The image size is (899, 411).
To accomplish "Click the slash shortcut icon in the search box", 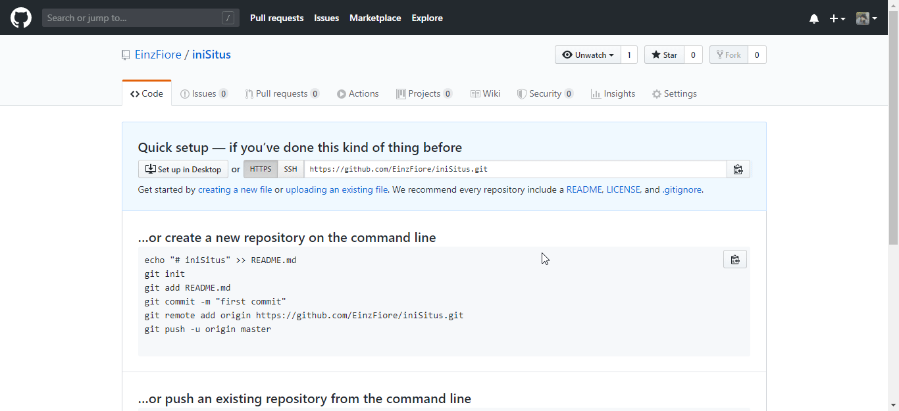I will pyautogui.click(x=228, y=18).
